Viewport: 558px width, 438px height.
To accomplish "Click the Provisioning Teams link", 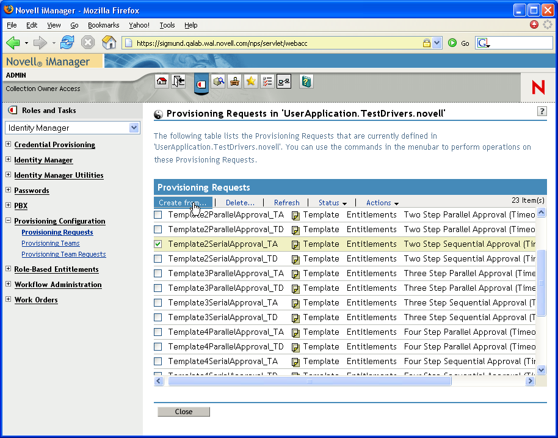I will pyautogui.click(x=50, y=243).
